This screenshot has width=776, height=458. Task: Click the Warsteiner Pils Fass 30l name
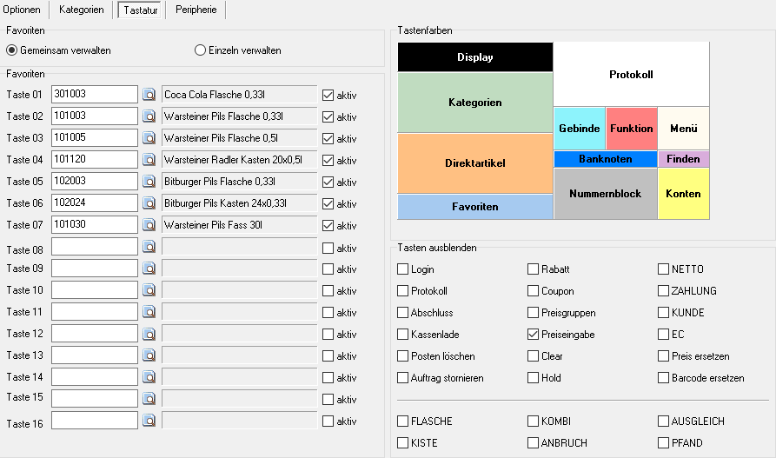[x=240, y=225]
